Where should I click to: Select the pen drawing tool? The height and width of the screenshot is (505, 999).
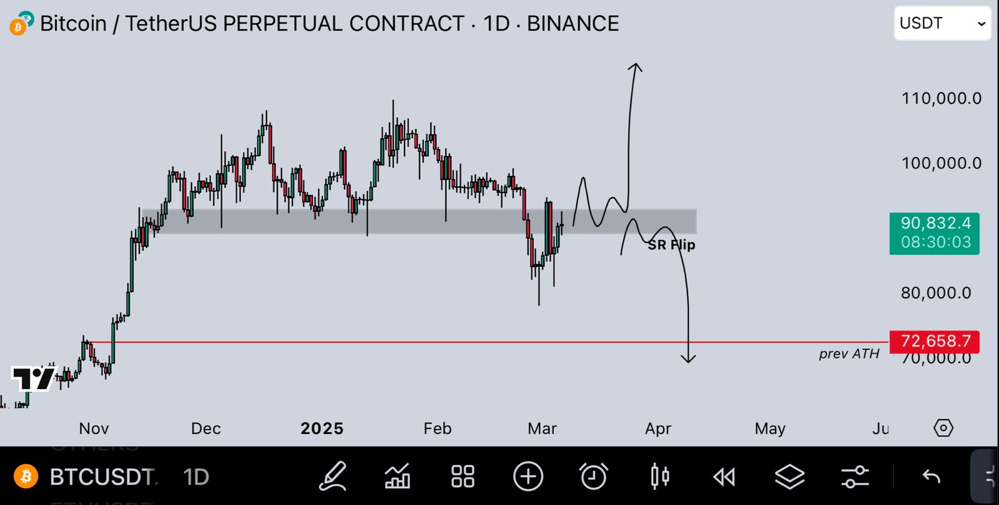[333, 477]
